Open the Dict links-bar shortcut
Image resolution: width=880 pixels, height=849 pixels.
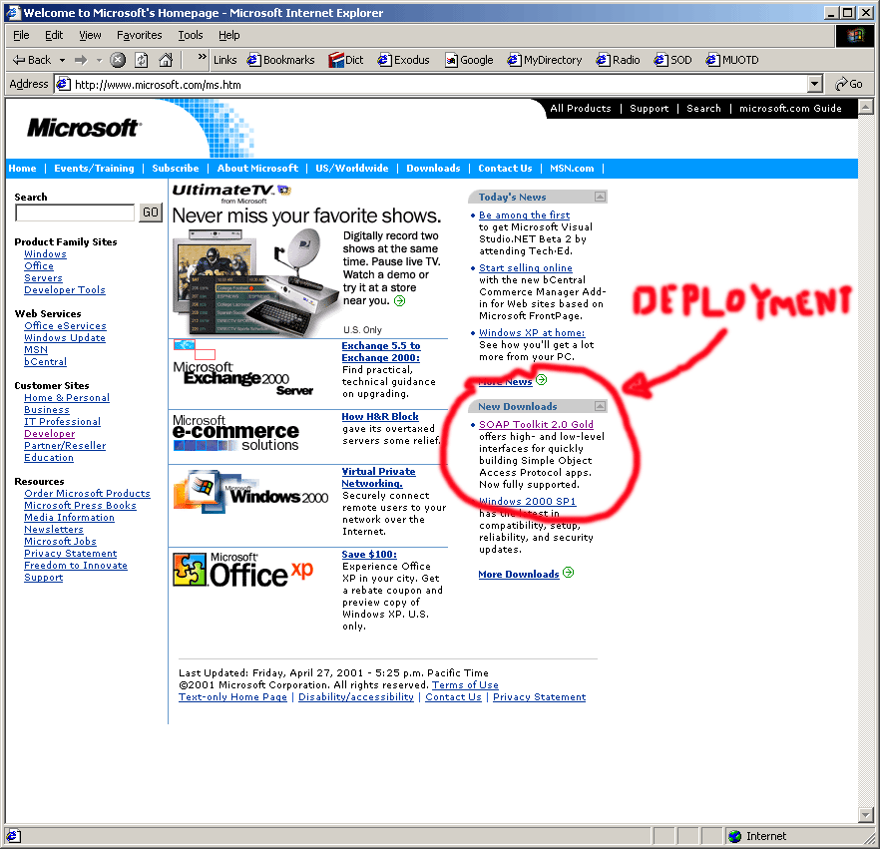pos(345,60)
